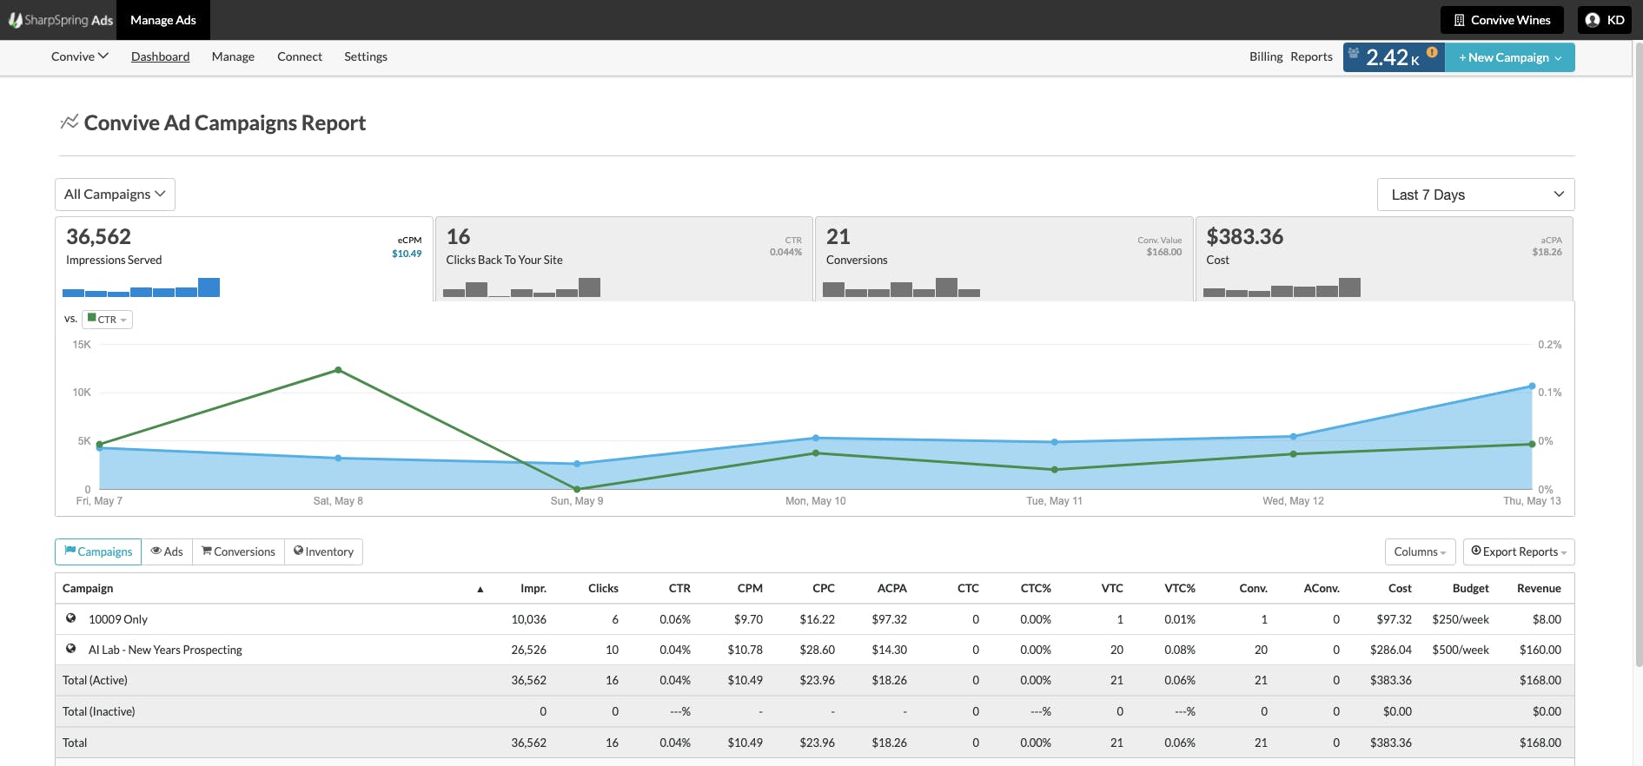Image resolution: width=1643 pixels, height=766 pixels.
Task: Click the KD user avatar icon
Action: point(1593,20)
